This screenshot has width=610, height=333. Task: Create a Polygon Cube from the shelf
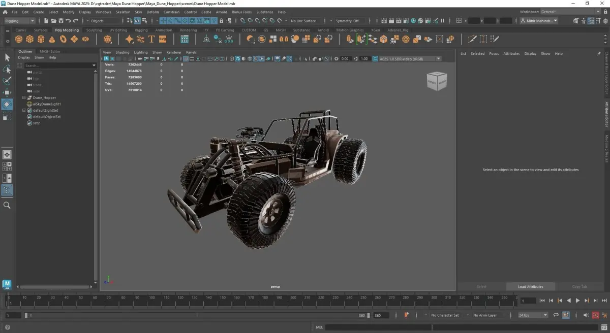(x=30, y=39)
